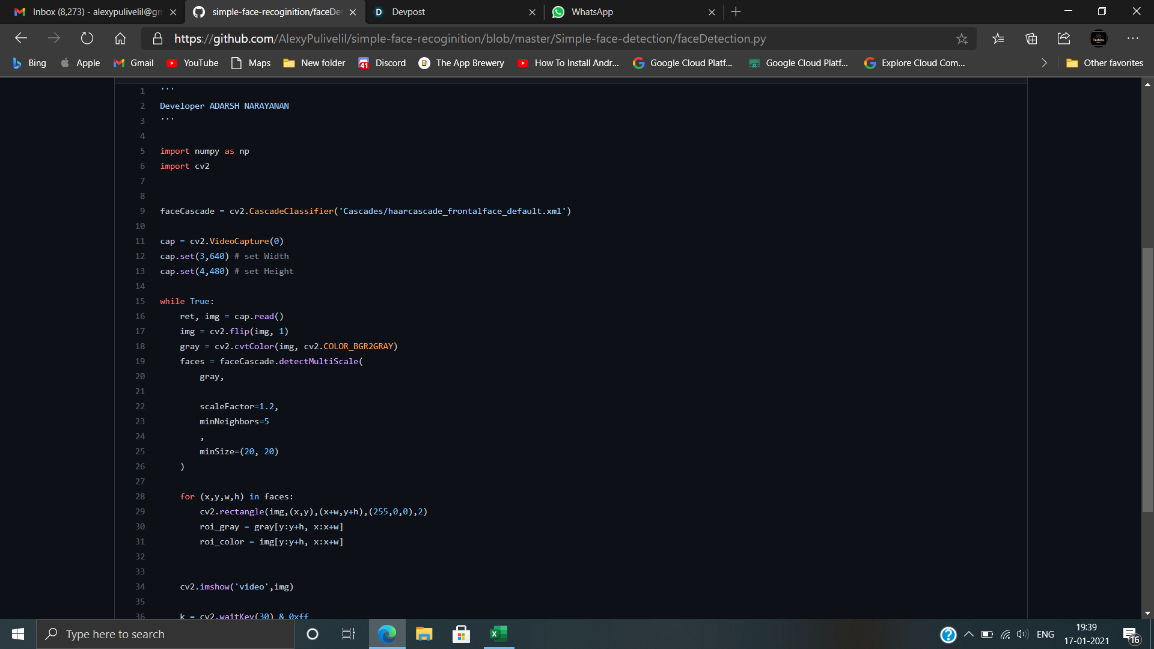Show hidden system tray icons
The image size is (1154, 649).
(x=969, y=634)
